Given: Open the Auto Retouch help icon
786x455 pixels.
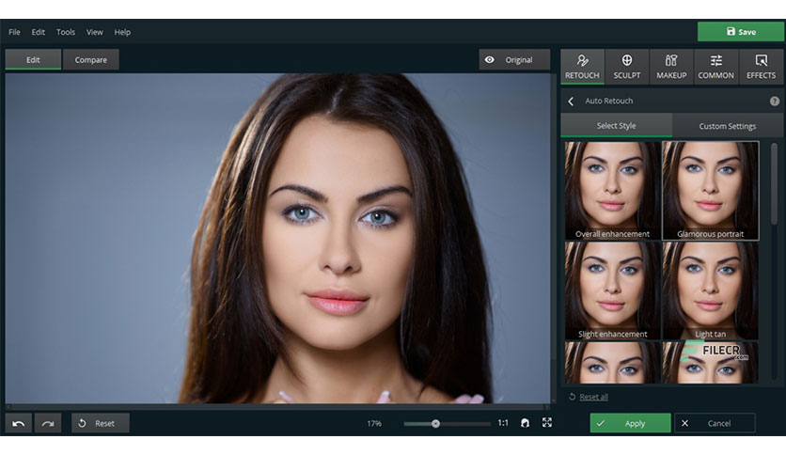Looking at the screenshot, I should 775,102.
